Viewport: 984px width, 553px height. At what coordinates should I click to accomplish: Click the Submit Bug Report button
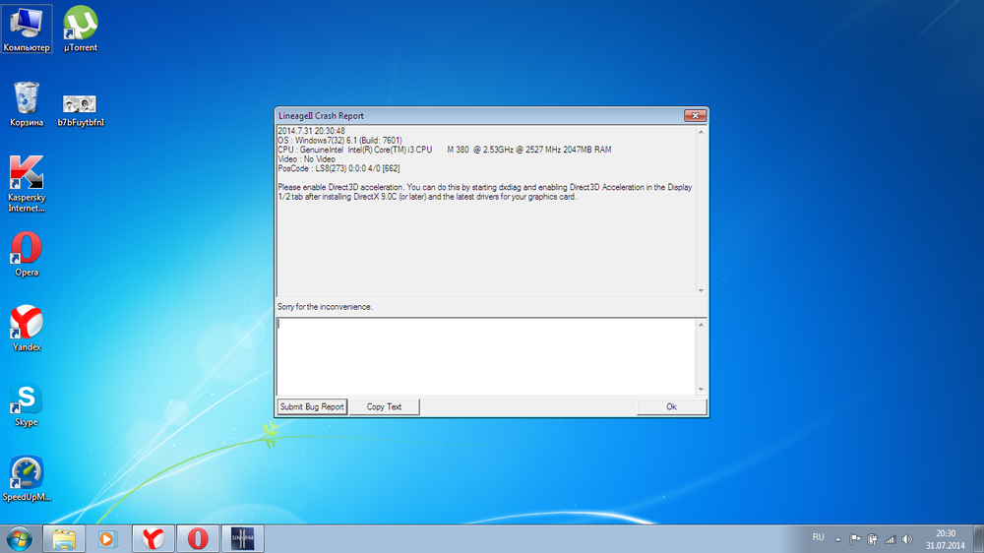click(312, 406)
